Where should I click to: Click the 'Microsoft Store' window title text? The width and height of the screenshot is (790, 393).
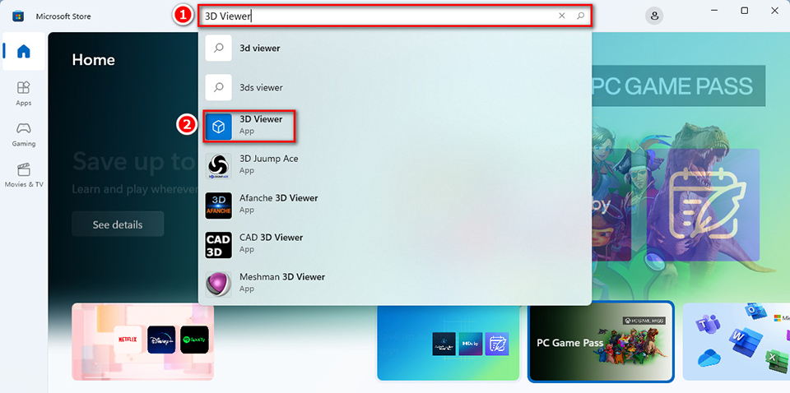(63, 16)
